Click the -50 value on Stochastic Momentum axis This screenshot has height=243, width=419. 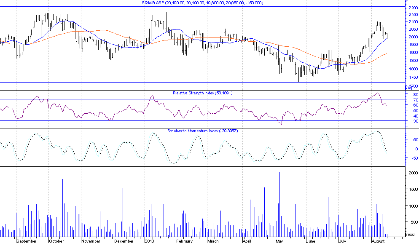coord(415,158)
